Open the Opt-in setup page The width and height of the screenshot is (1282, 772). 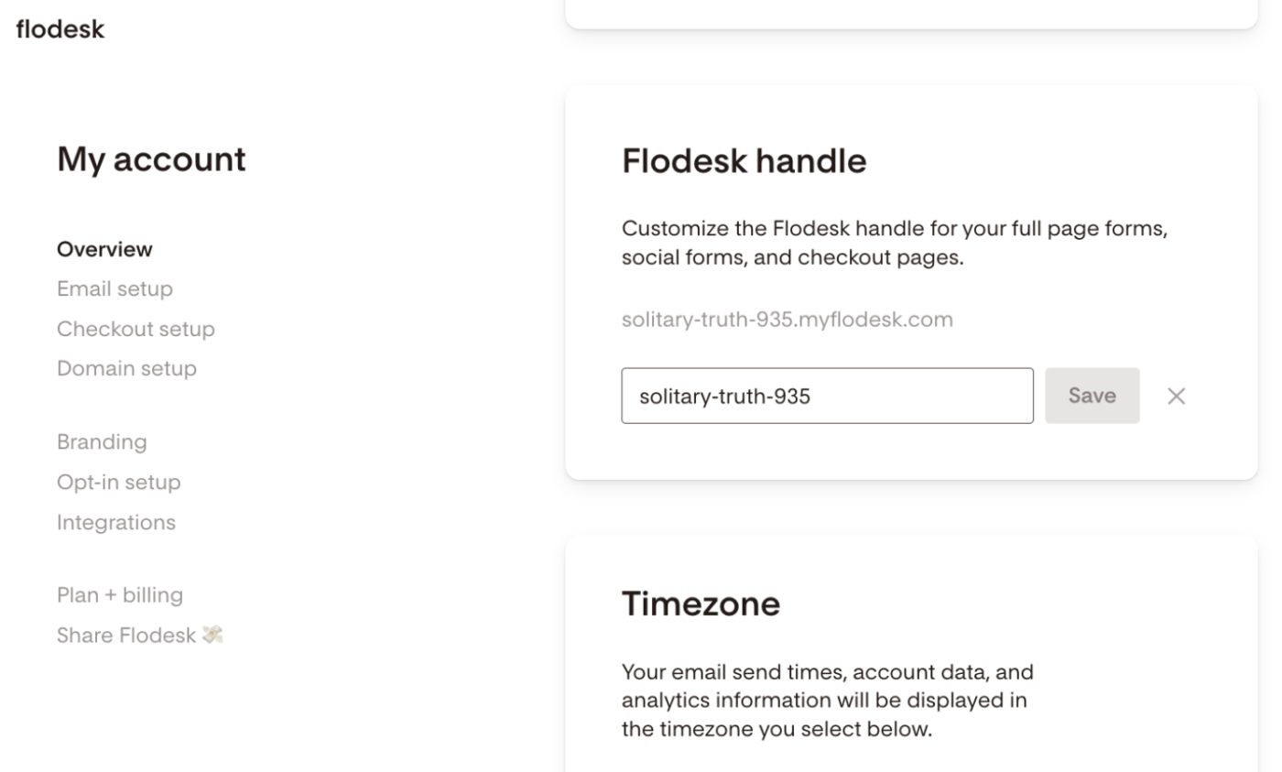118,482
